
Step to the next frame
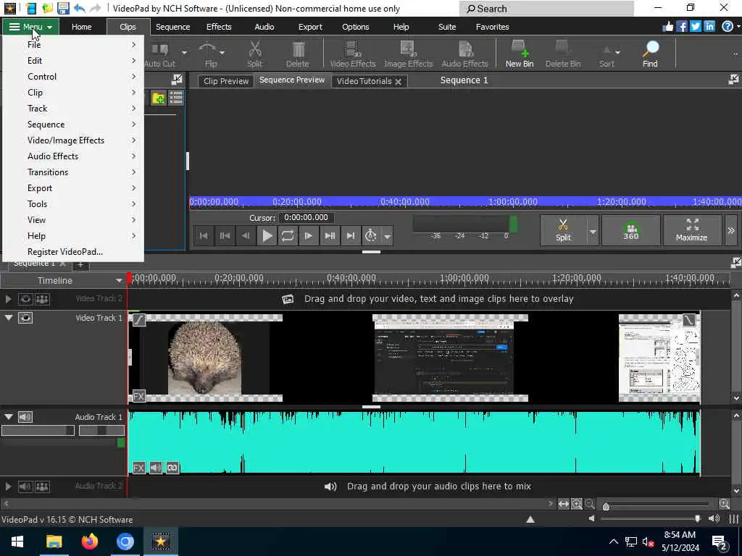pyautogui.click(x=308, y=235)
